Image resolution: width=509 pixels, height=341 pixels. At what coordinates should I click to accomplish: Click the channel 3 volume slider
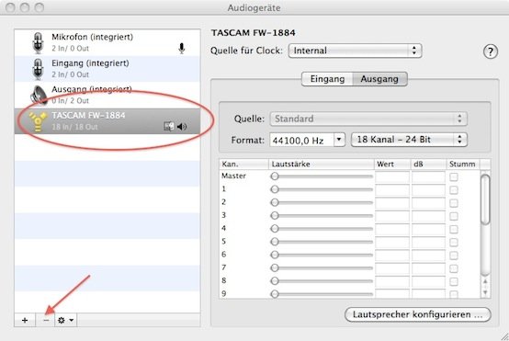point(322,216)
